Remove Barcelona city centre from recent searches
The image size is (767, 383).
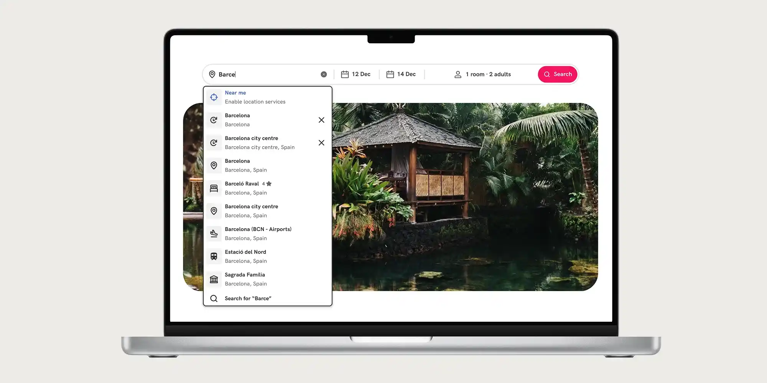tap(321, 142)
